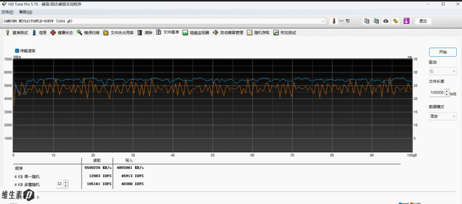Screen dimensions: 462x204
Task: Open the 健康状态 health status tab
Action: click(x=62, y=33)
